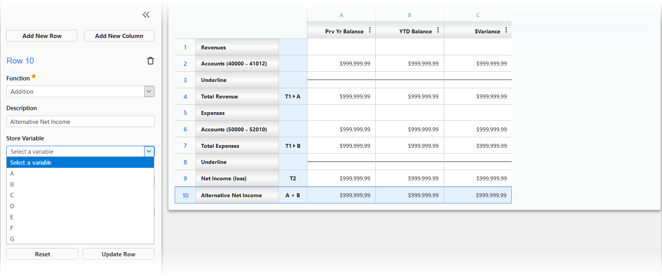Collapse the side panel with double chevron
This screenshot has width=662, height=276.
[146, 15]
